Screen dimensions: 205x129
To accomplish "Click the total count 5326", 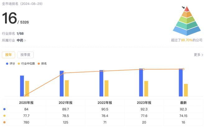I will pyautogui.click(x=25, y=22).
